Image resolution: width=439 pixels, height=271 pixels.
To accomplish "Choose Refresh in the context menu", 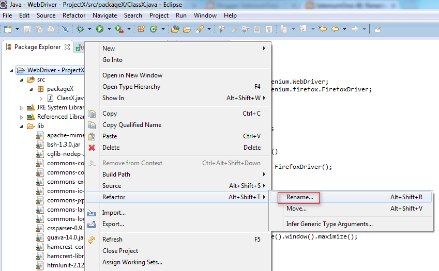I will (x=178, y=240).
